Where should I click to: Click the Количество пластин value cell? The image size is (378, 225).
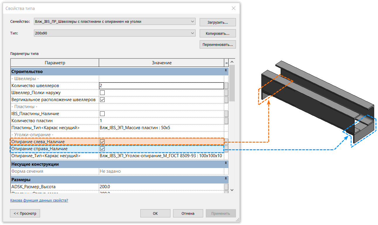pos(162,121)
